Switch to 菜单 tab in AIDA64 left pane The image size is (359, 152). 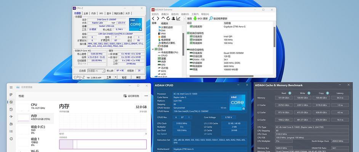(x=154, y=23)
